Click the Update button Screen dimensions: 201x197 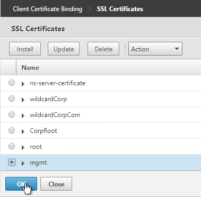(64, 49)
